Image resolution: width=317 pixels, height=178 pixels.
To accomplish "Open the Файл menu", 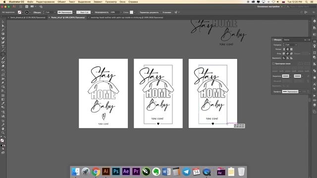I will pyautogui.click(x=30, y=2).
